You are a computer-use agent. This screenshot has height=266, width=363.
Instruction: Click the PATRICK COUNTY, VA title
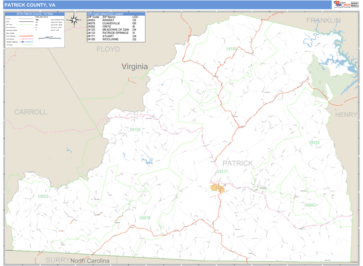click(x=30, y=5)
